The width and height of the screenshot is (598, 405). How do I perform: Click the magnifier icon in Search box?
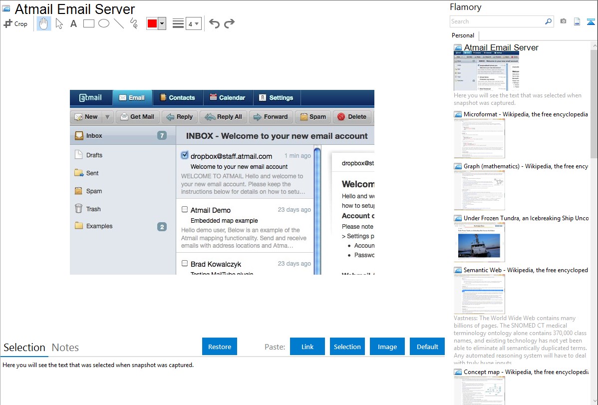coord(548,21)
